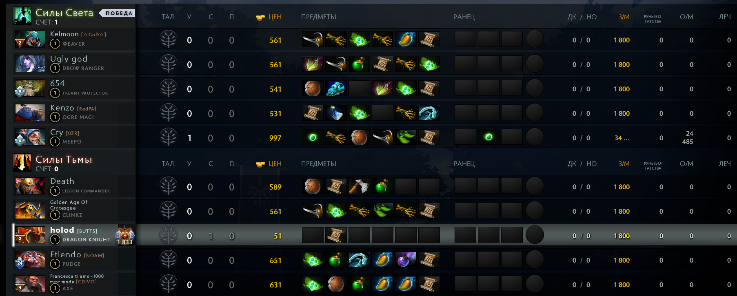
Task: Click Ogre Magi's clarity potion item
Action: click(336, 113)
